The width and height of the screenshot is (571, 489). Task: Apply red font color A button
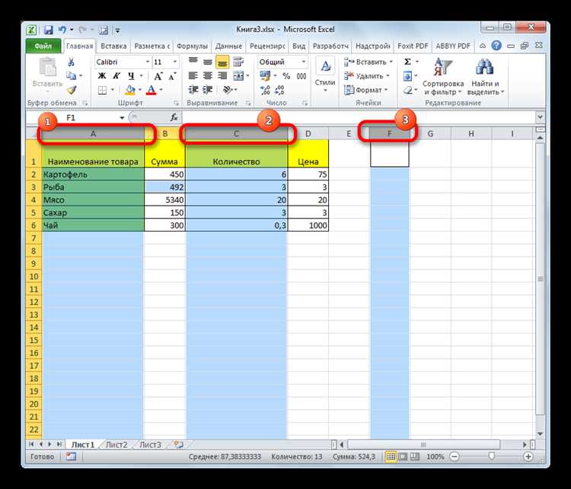[x=152, y=90]
